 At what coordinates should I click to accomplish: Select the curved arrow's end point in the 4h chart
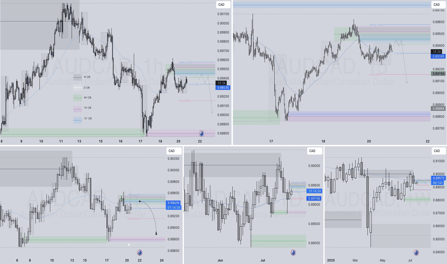(x=156, y=234)
